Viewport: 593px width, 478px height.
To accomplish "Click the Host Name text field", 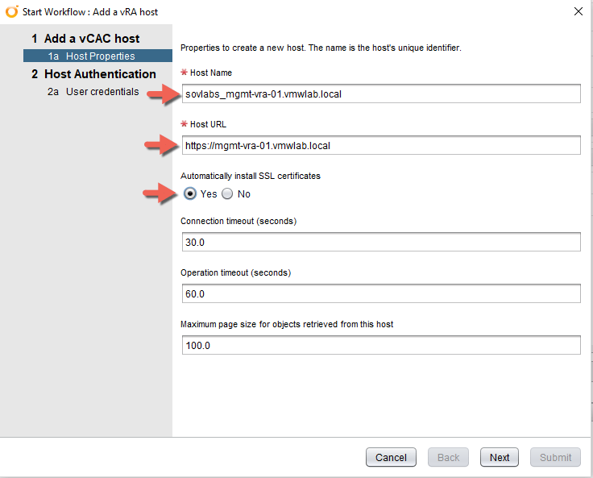I will click(x=380, y=94).
